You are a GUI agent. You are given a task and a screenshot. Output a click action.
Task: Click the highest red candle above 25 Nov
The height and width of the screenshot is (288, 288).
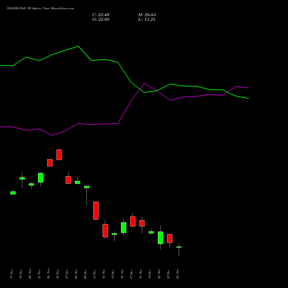click(x=59, y=154)
